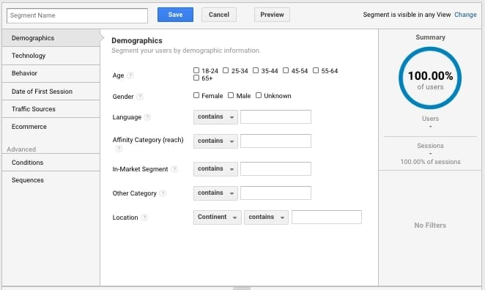Preview the segment
This screenshot has height=290, width=485.
(x=272, y=15)
